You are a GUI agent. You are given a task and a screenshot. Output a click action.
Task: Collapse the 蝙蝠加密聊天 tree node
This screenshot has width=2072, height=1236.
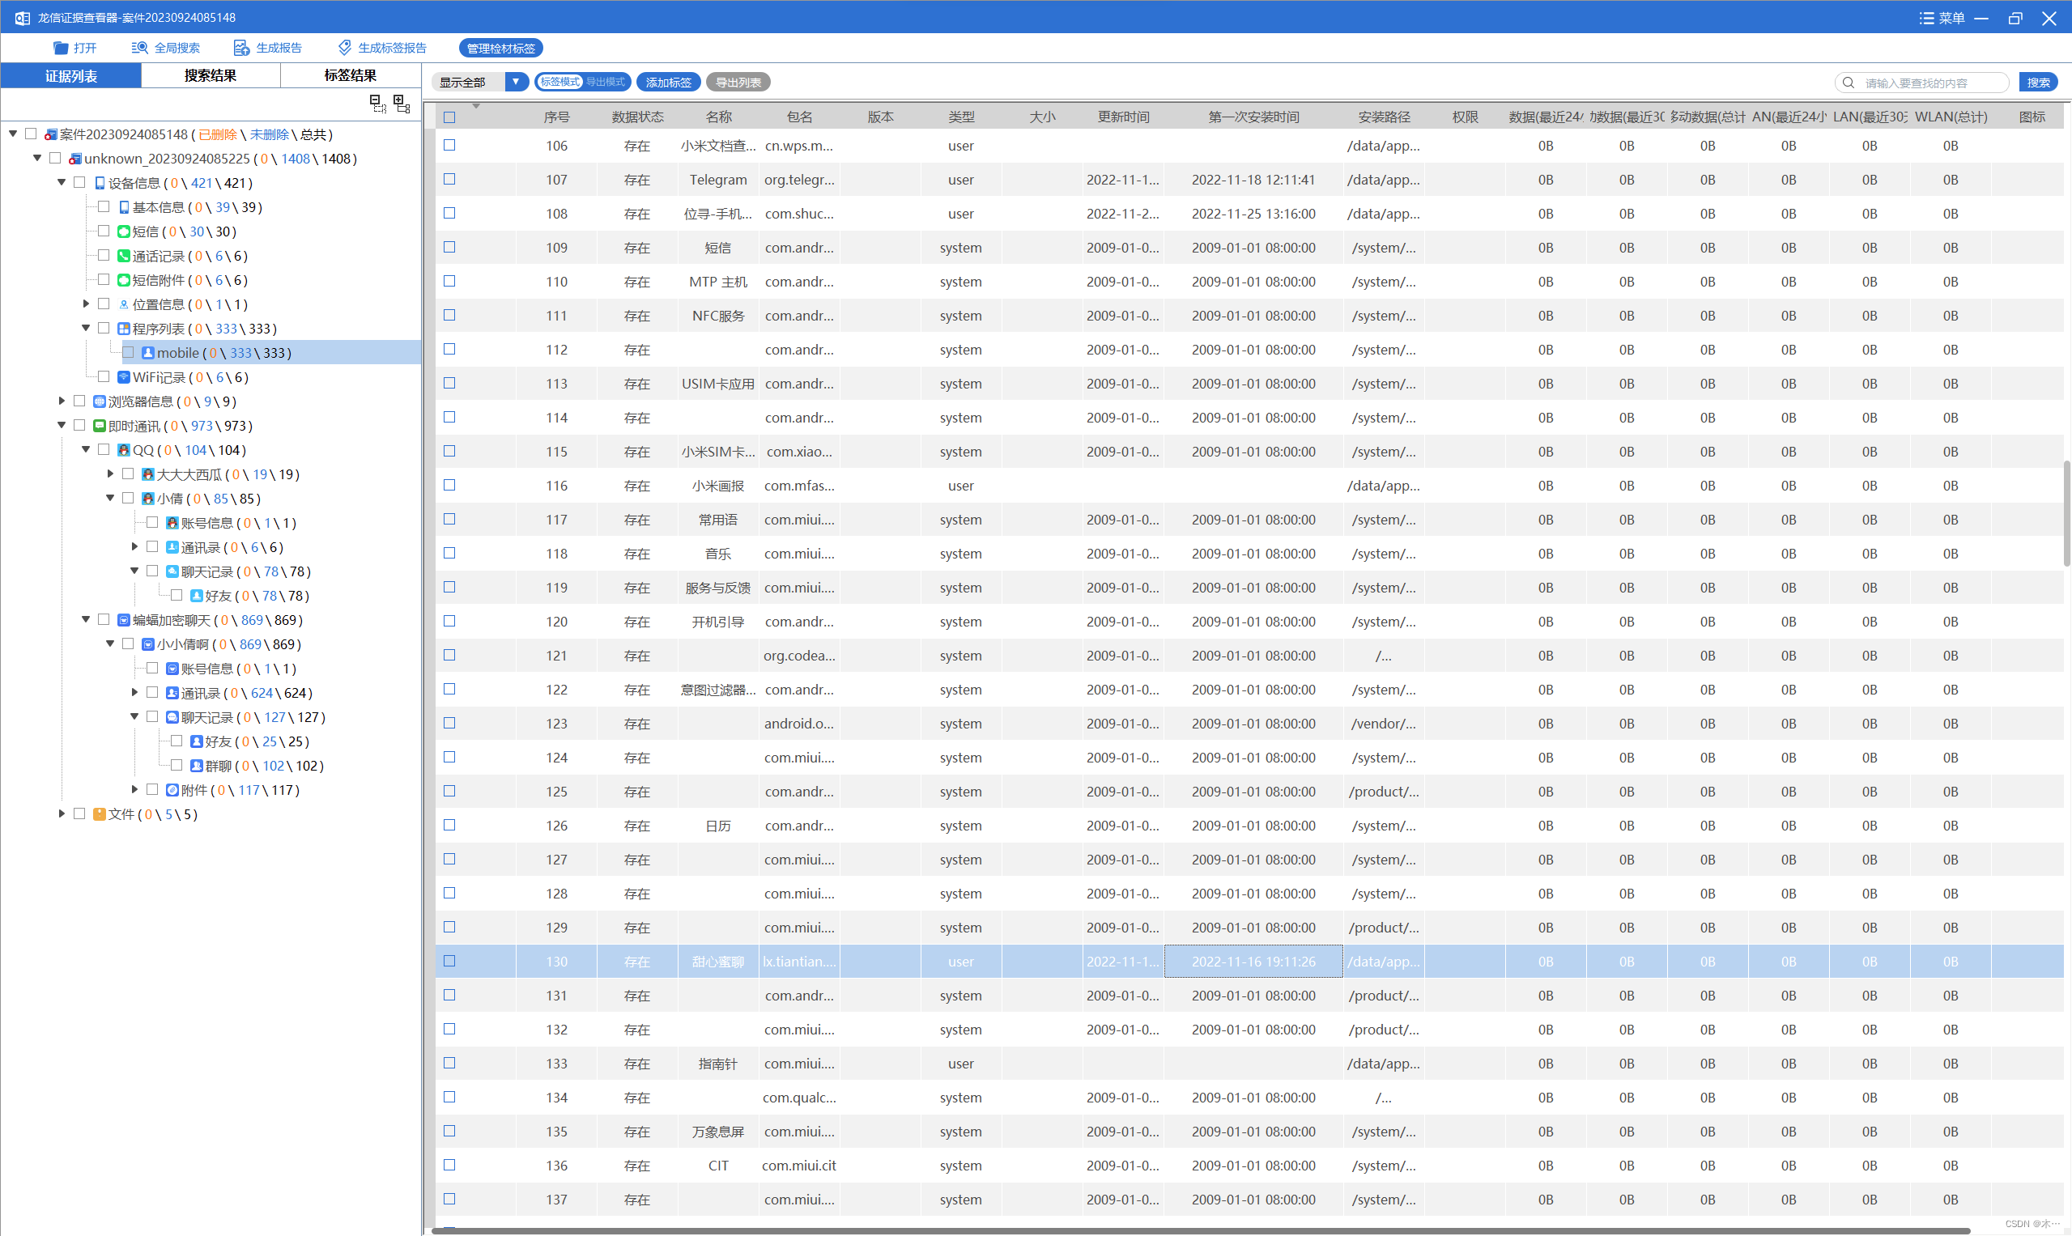tap(86, 620)
